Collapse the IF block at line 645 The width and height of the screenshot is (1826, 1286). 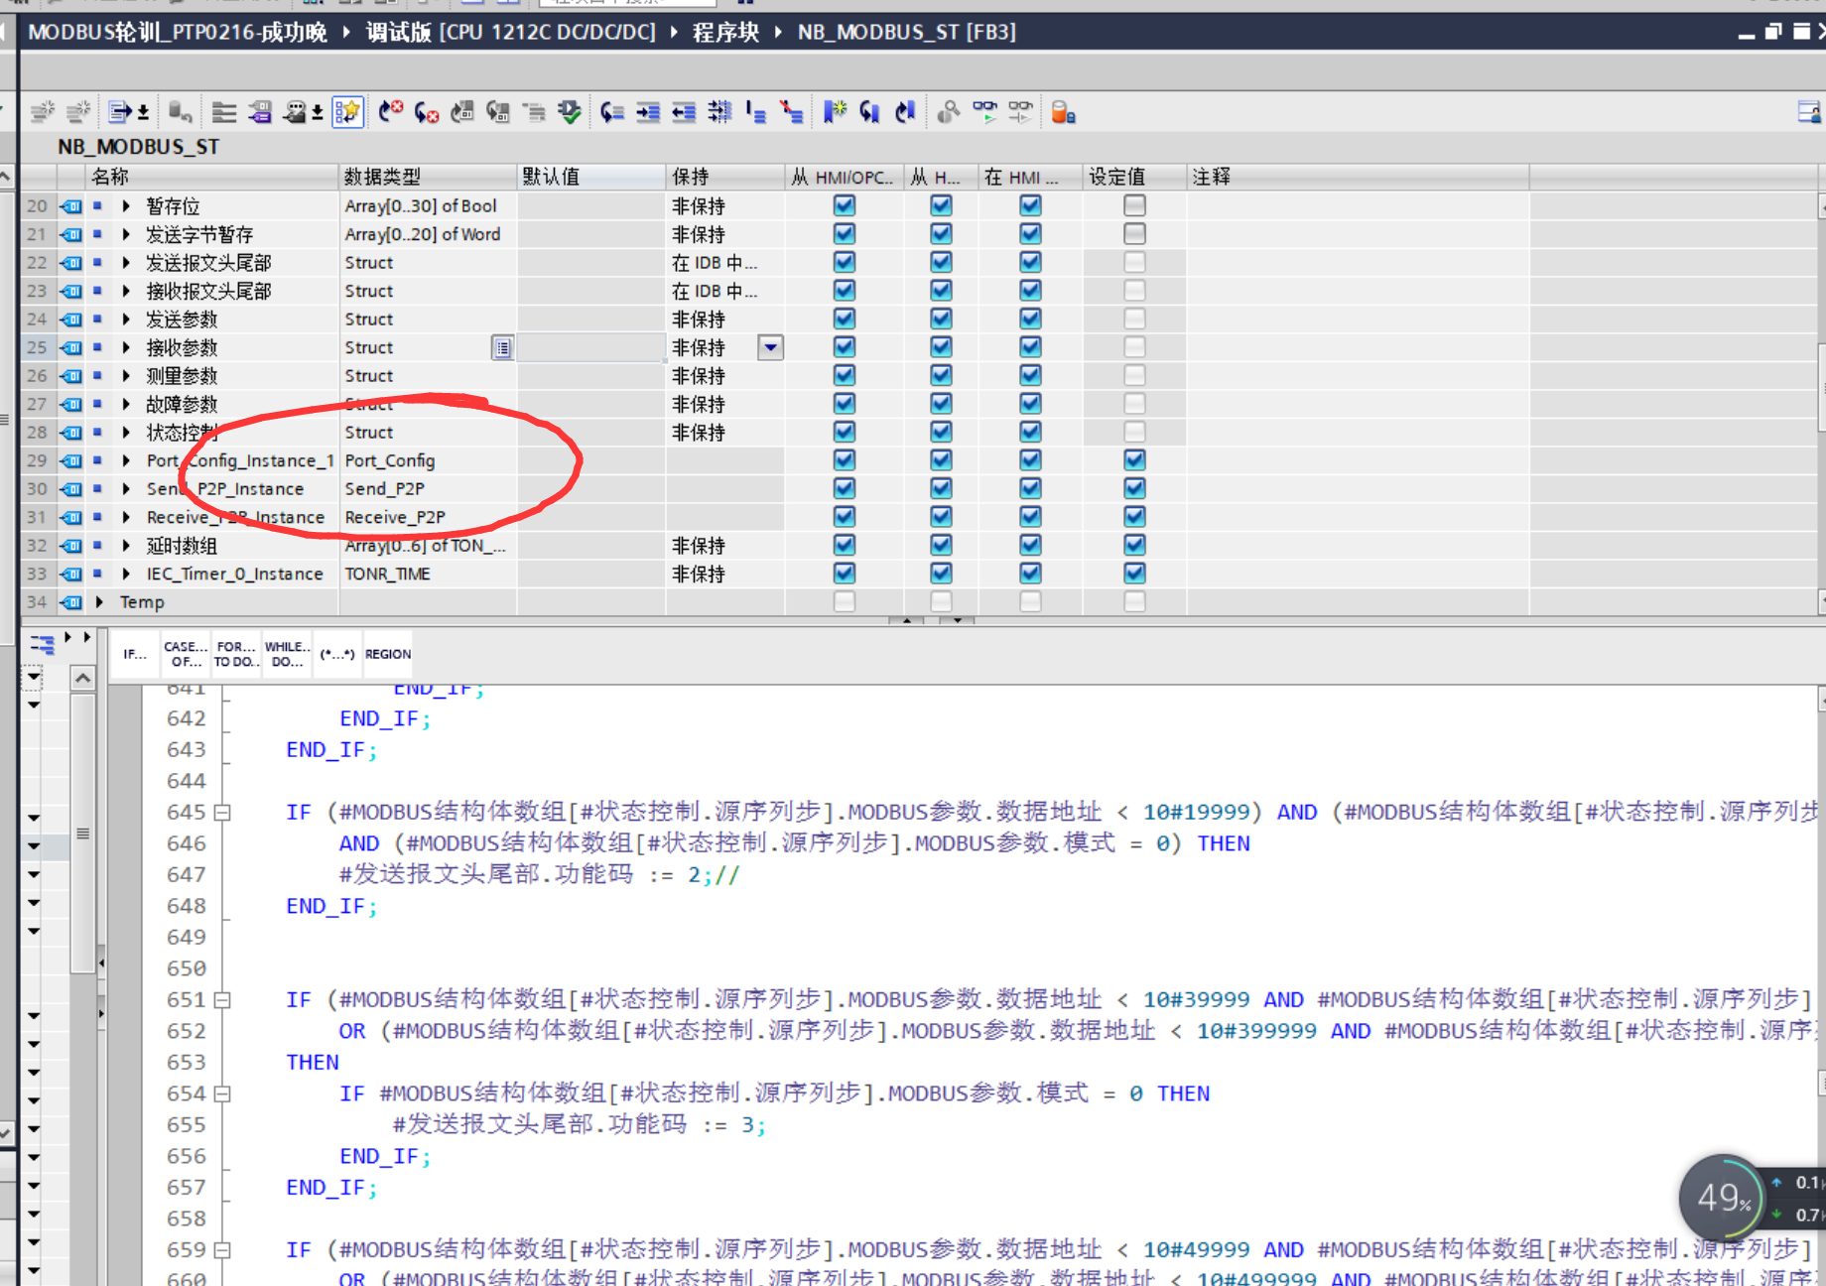pyautogui.click(x=223, y=813)
